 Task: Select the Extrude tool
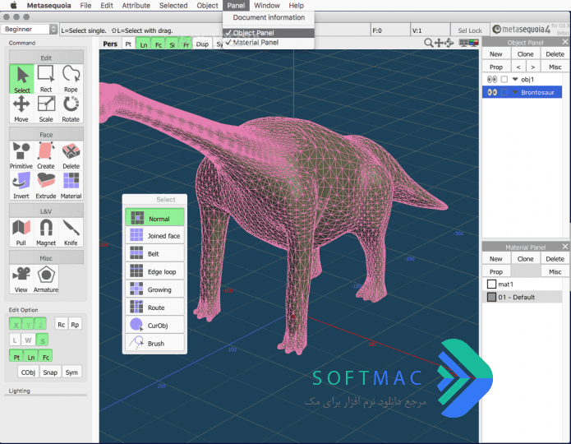click(46, 186)
